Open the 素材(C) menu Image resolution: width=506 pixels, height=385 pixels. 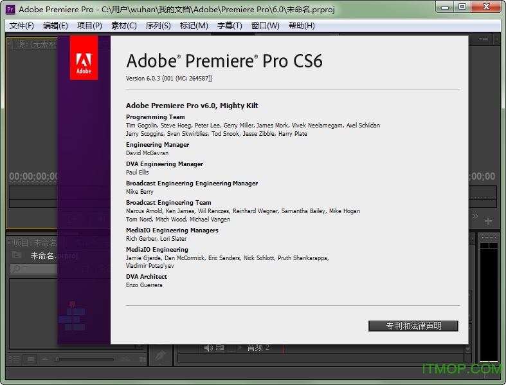pyautogui.click(x=124, y=26)
